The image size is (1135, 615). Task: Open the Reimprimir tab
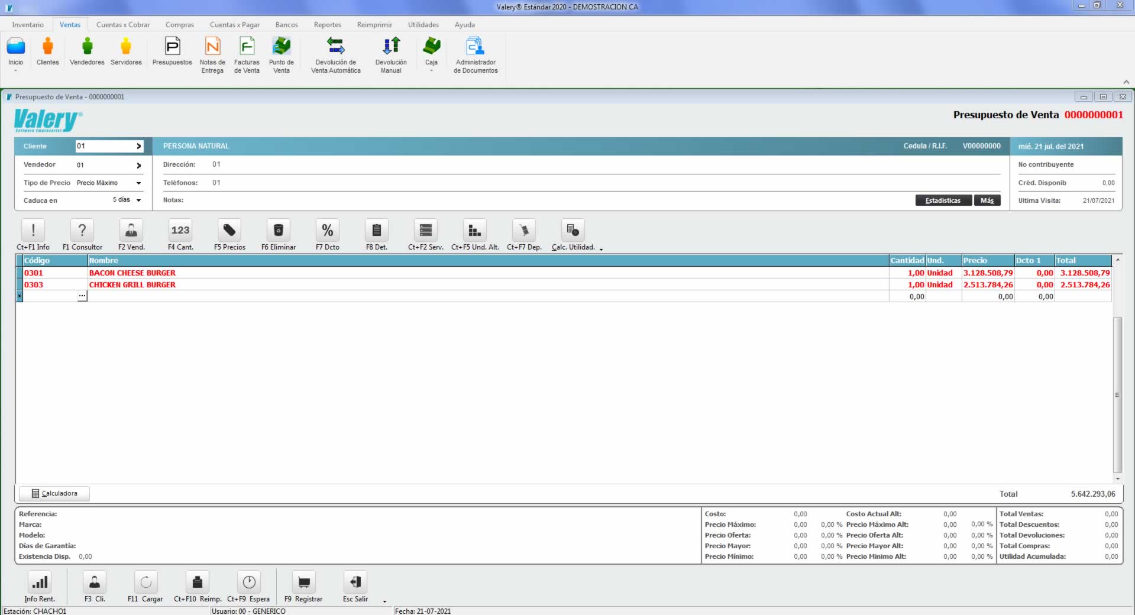374,25
